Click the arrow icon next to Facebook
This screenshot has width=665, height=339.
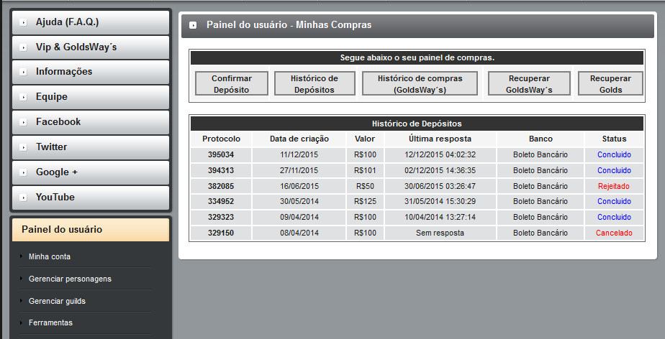pos(24,122)
